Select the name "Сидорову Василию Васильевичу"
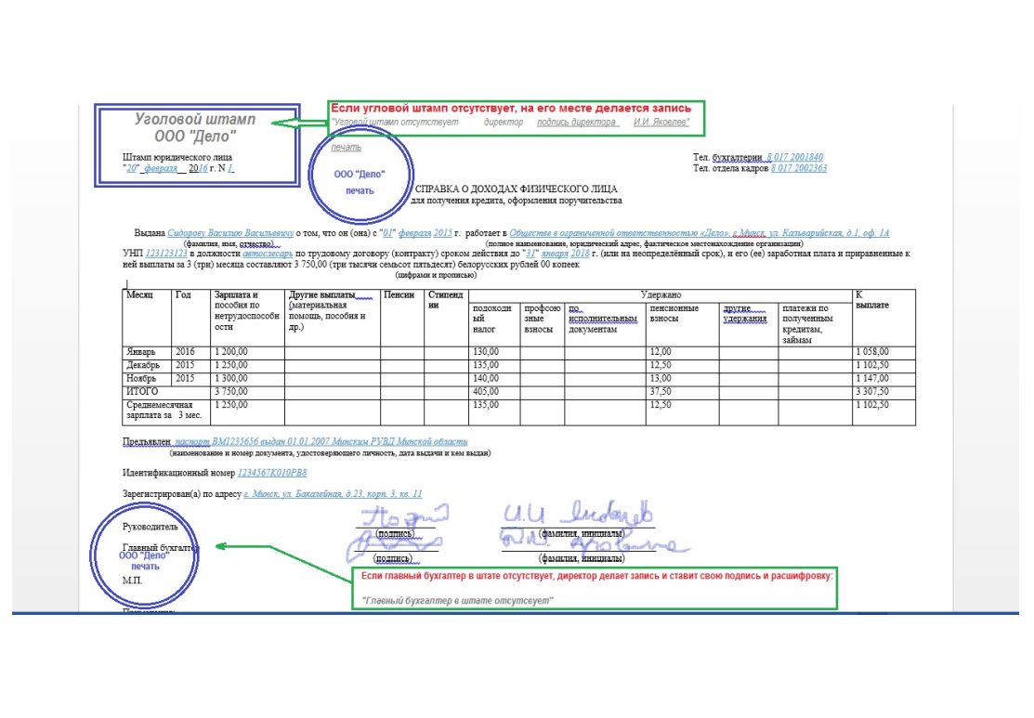Screen dimensions: 1034x718 tap(230, 233)
